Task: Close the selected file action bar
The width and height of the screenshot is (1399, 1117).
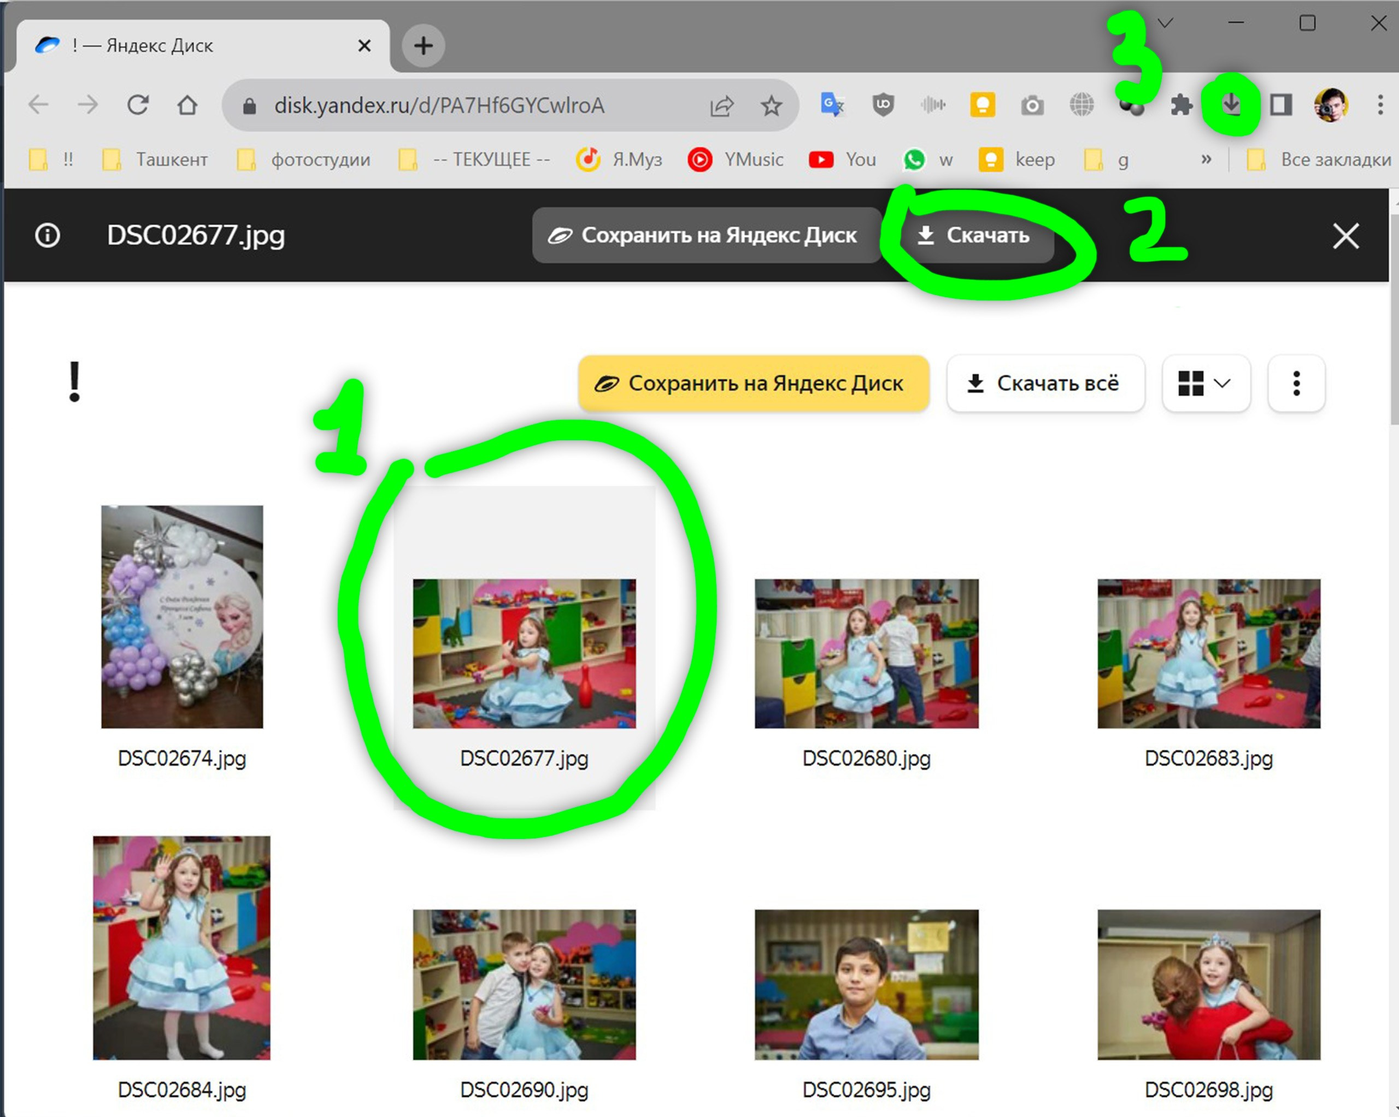Action: pyautogui.click(x=1345, y=235)
